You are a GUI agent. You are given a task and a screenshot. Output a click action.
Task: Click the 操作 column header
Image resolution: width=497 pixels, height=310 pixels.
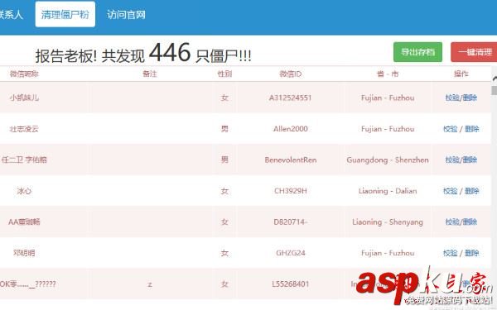click(461, 74)
